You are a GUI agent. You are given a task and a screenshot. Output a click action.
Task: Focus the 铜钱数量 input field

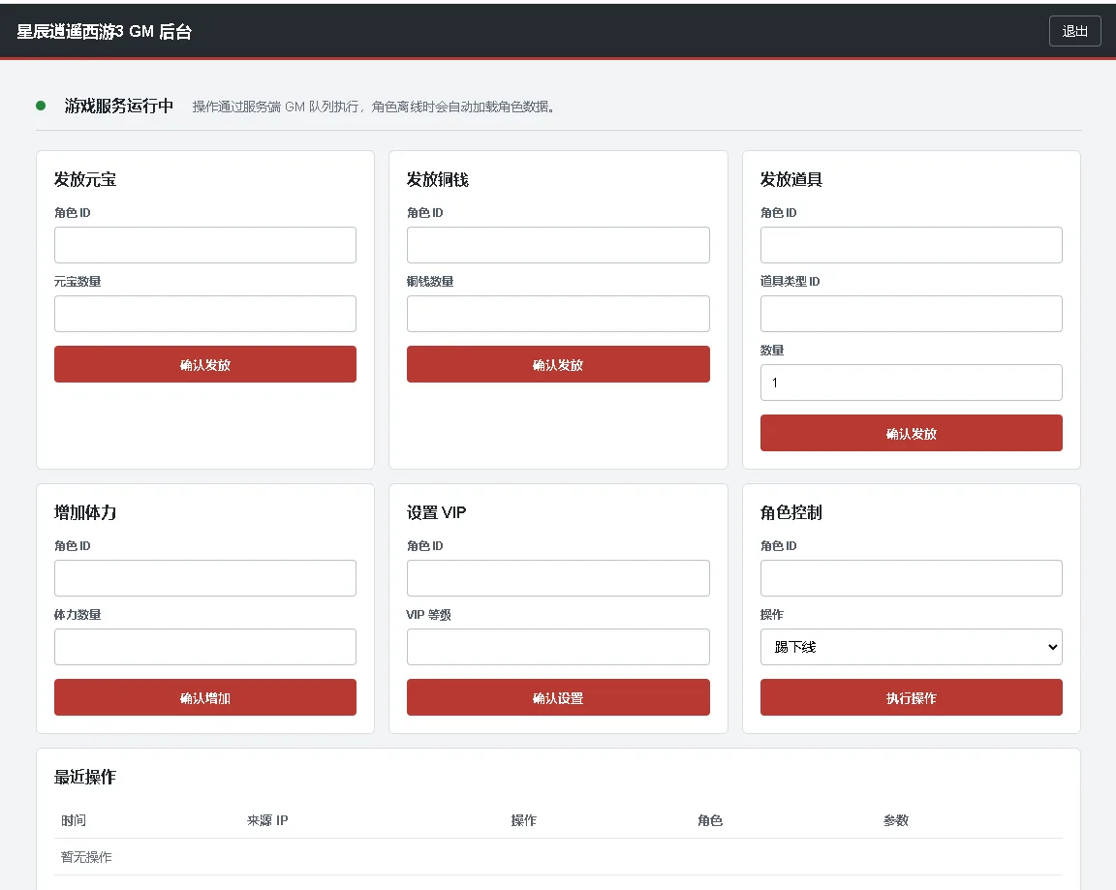point(558,314)
